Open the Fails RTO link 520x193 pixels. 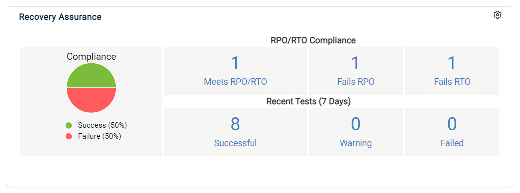(x=452, y=82)
